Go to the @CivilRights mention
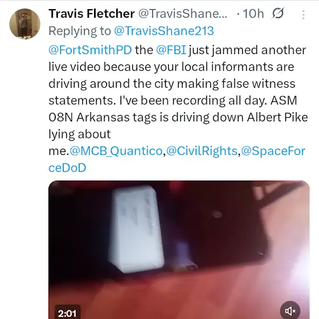The width and height of the screenshot is (319, 319). click(x=202, y=151)
